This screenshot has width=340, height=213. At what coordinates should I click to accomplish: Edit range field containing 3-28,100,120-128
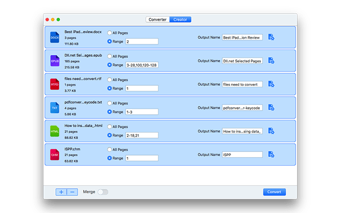[142, 65]
